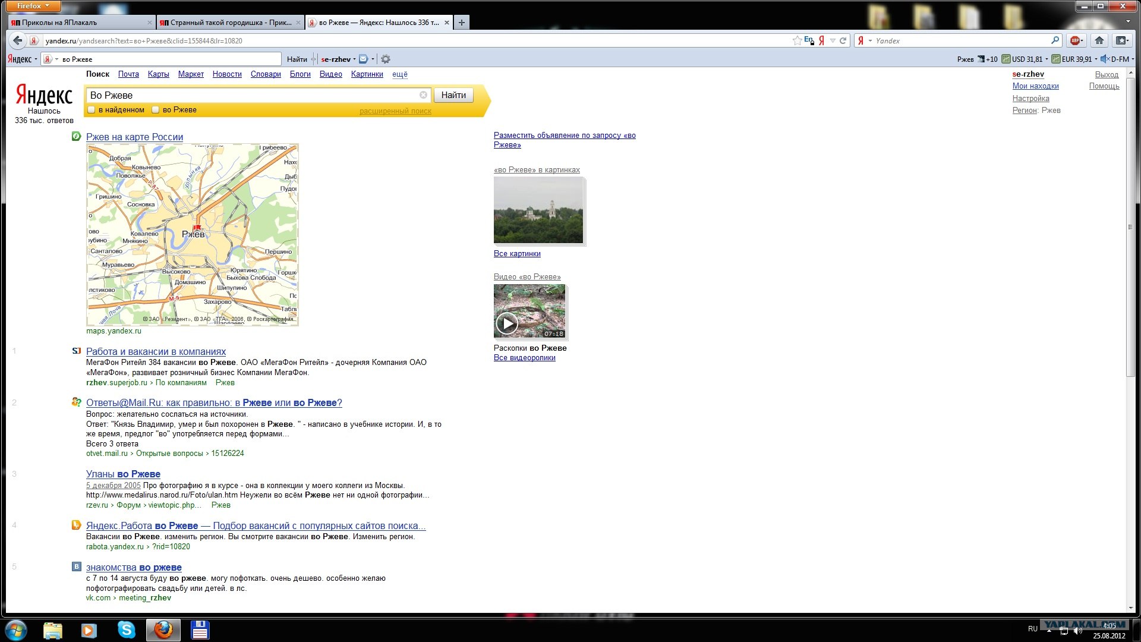Switch to the 'Приколы на ЯПлакалъ' tab
This screenshot has width=1141, height=642.
[81, 23]
